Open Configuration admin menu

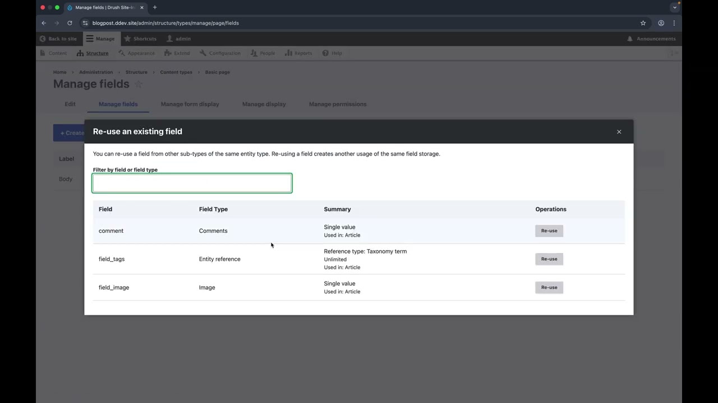point(220,53)
